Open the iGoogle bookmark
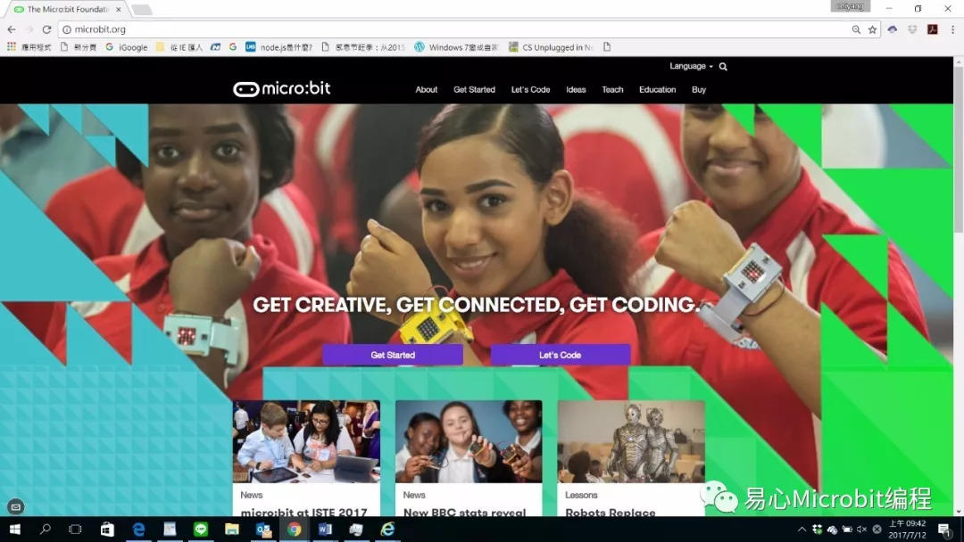 (127, 47)
